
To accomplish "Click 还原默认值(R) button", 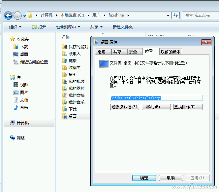I will tap(124, 107).
